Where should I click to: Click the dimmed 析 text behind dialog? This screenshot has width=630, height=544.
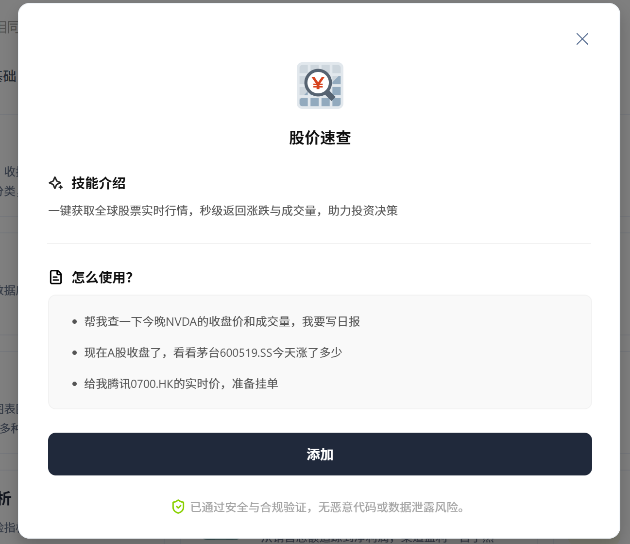point(5,498)
